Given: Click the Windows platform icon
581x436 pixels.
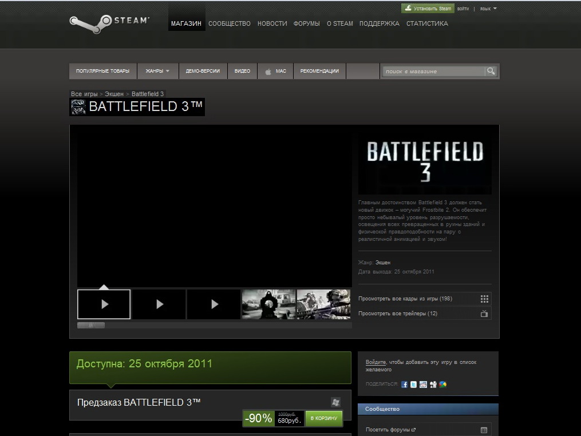Looking at the screenshot, I should coord(335,402).
